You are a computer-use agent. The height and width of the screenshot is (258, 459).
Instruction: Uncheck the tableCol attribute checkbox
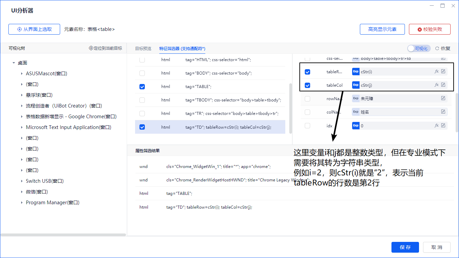point(307,85)
